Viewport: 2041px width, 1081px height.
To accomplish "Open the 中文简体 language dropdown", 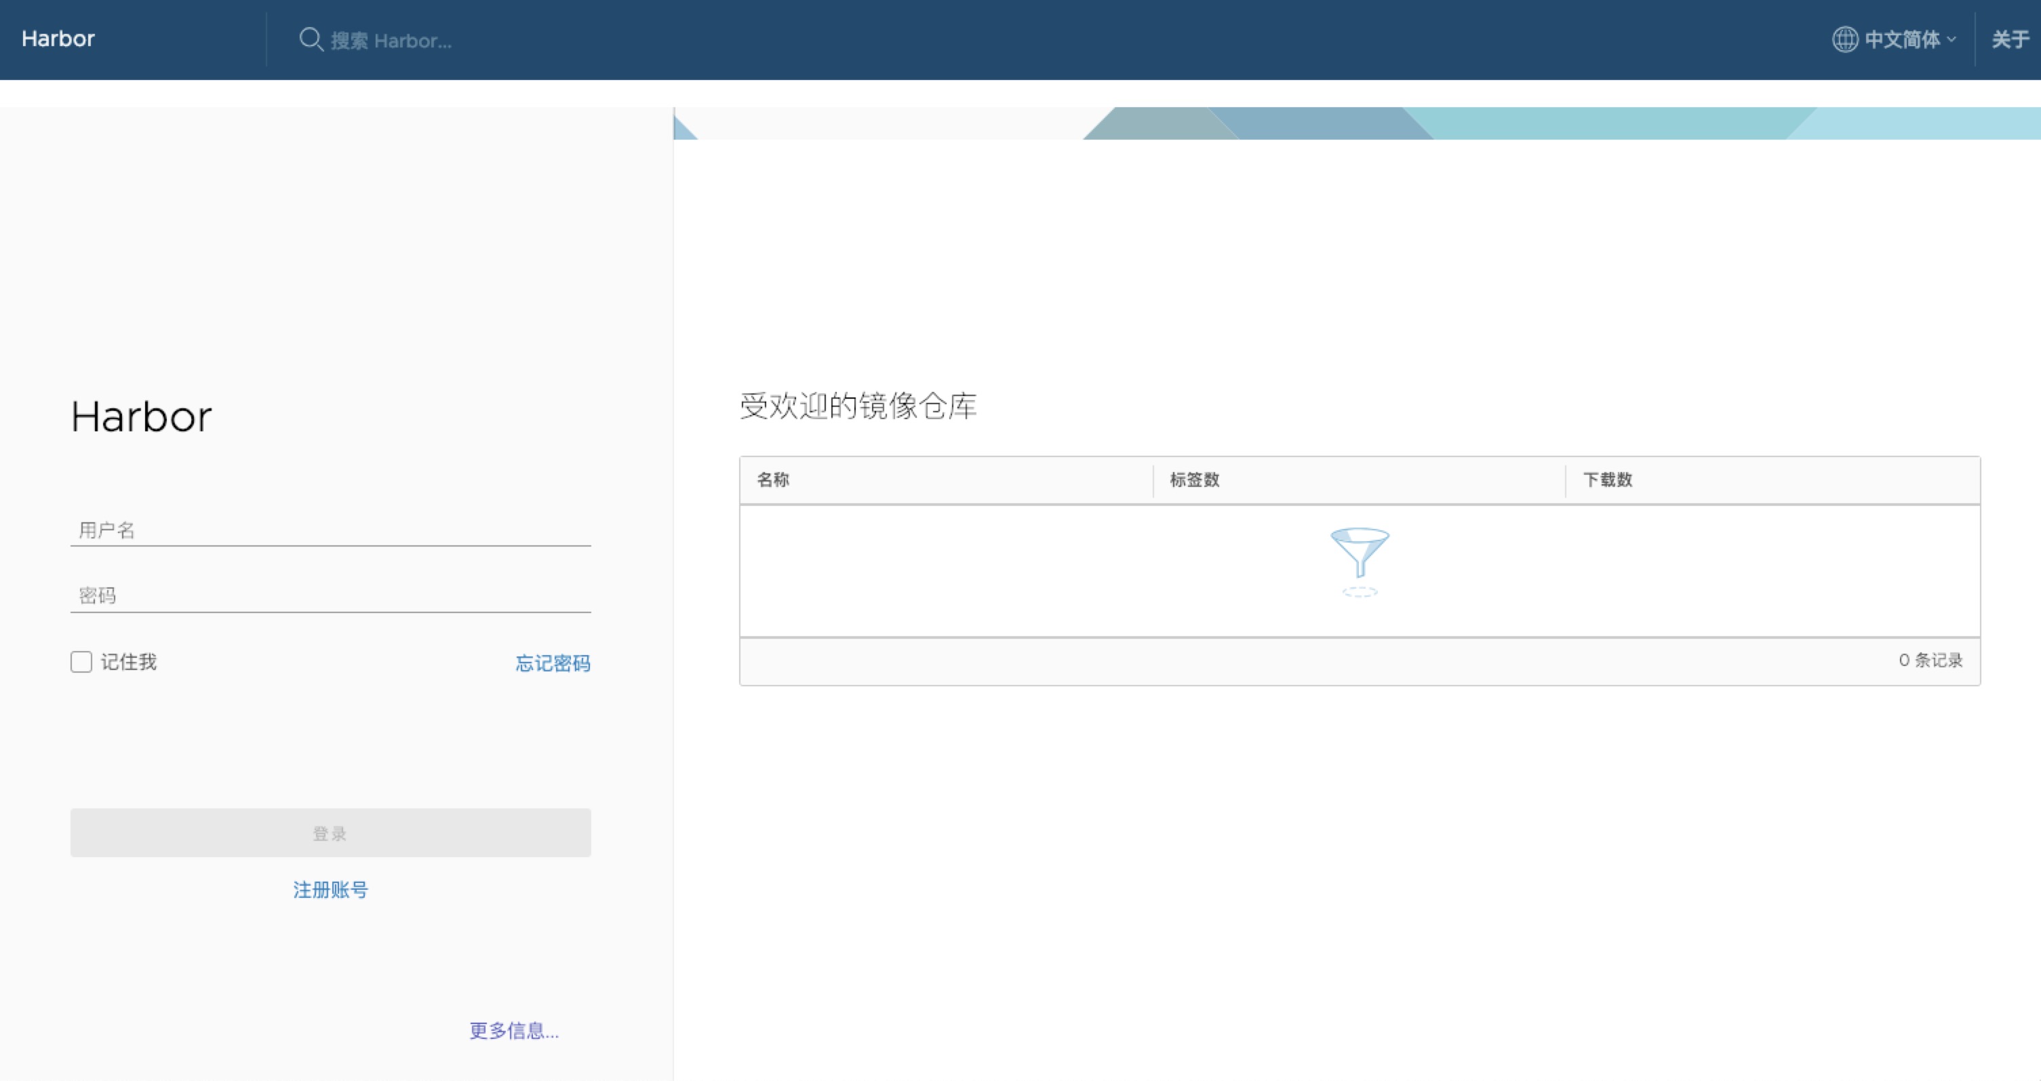I will click(1895, 39).
